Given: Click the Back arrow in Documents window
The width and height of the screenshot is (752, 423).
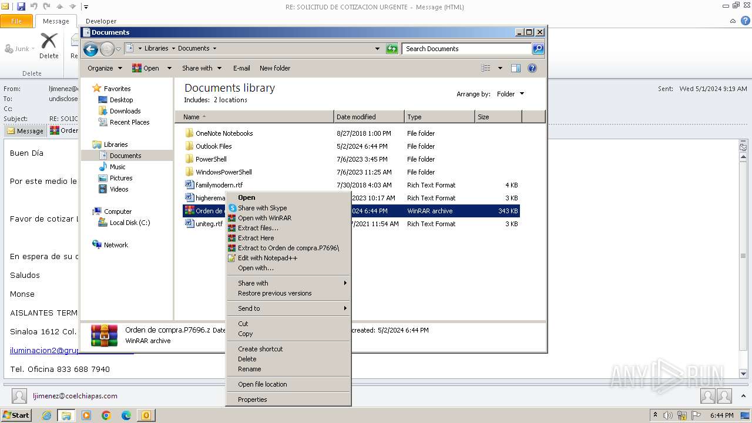Looking at the screenshot, I should [90, 49].
